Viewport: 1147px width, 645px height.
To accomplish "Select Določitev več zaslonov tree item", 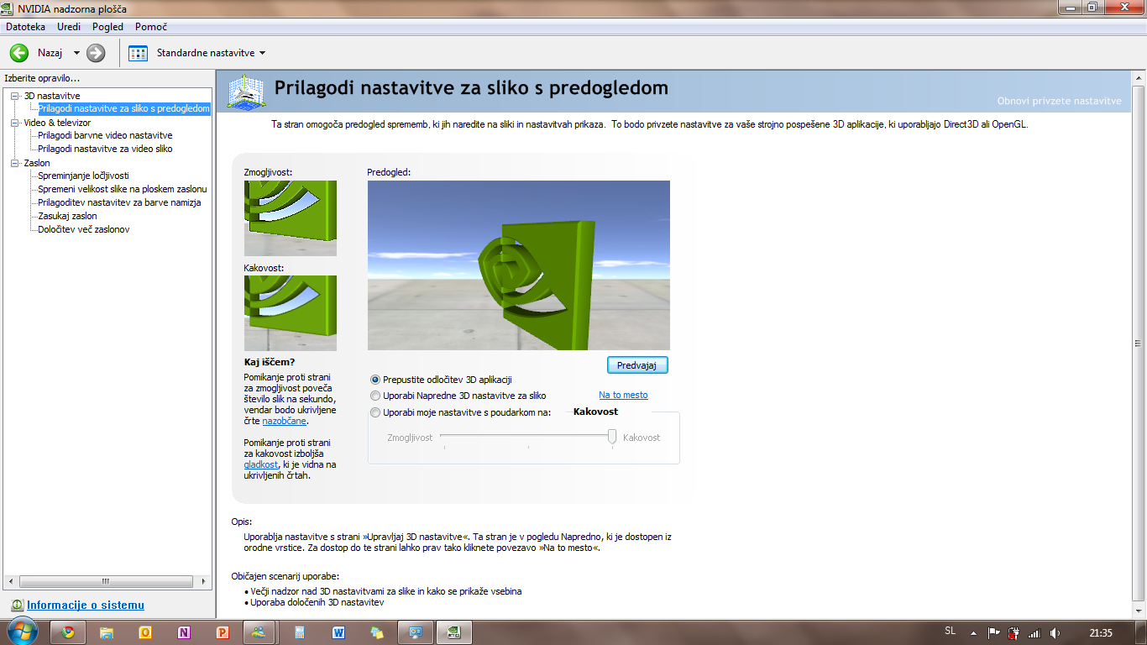I will [83, 229].
